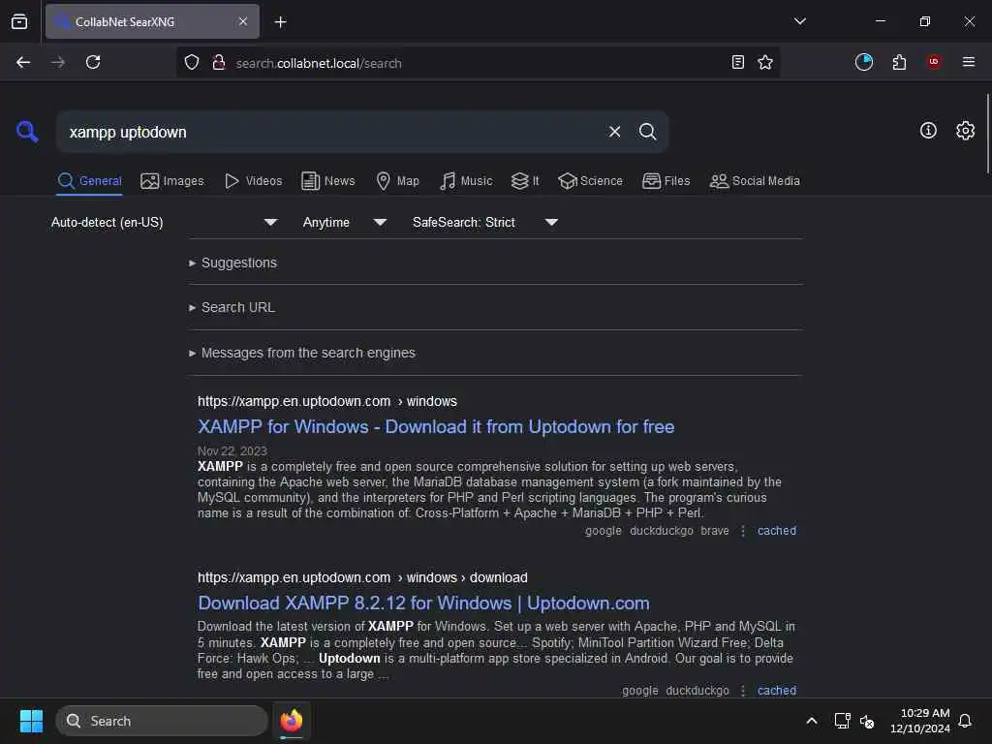
Task: Click the site security lock icon
Action: click(219, 63)
